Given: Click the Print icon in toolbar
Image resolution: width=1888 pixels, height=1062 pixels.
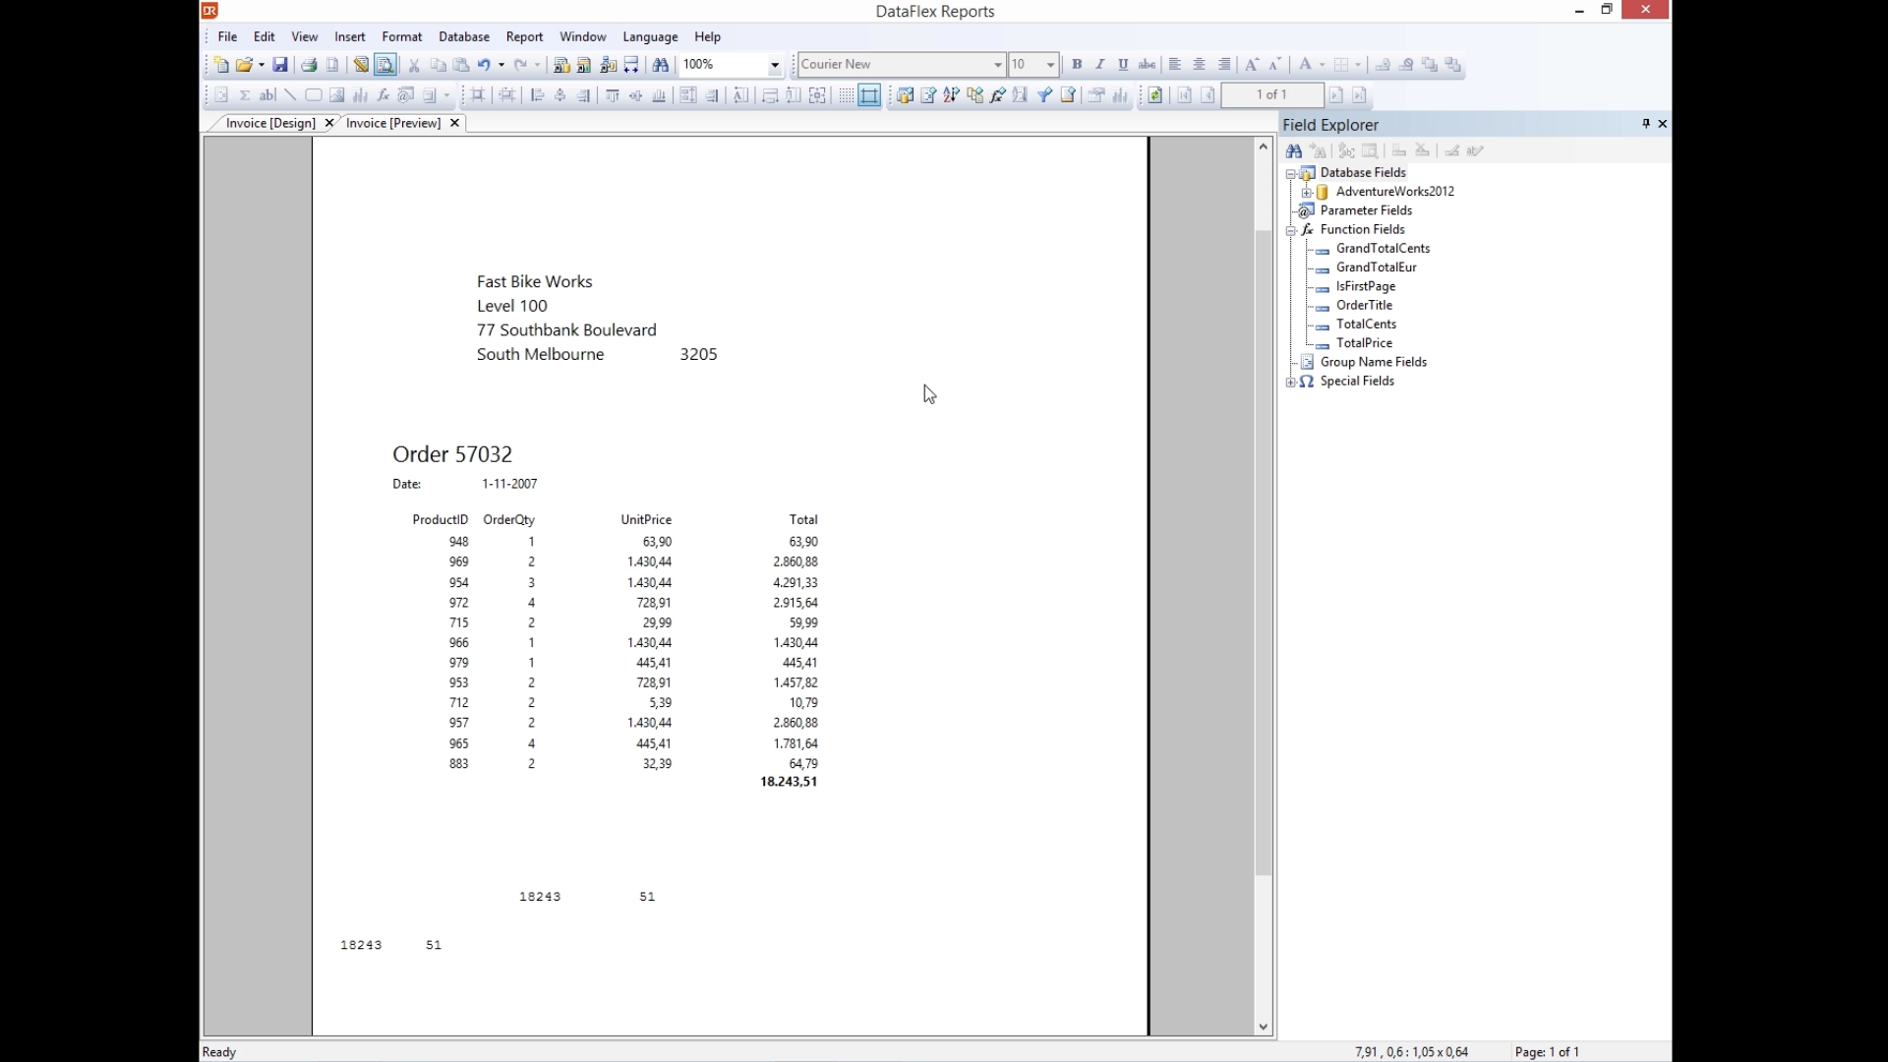Looking at the screenshot, I should tap(309, 65).
